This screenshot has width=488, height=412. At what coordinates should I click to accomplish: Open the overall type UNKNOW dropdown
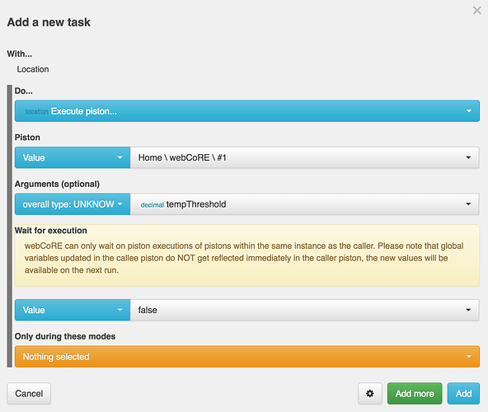pyautogui.click(x=73, y=204)
